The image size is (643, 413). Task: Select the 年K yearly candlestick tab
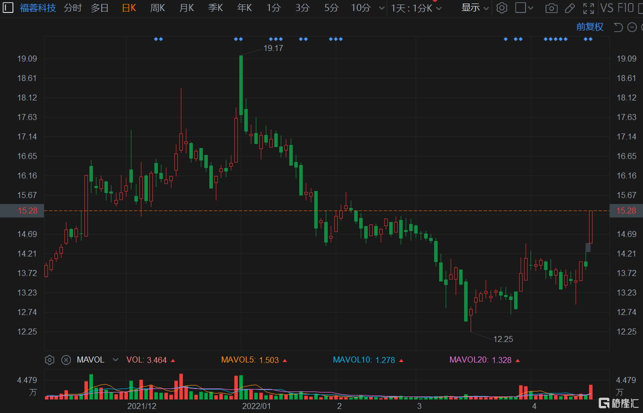click(244, 8)
